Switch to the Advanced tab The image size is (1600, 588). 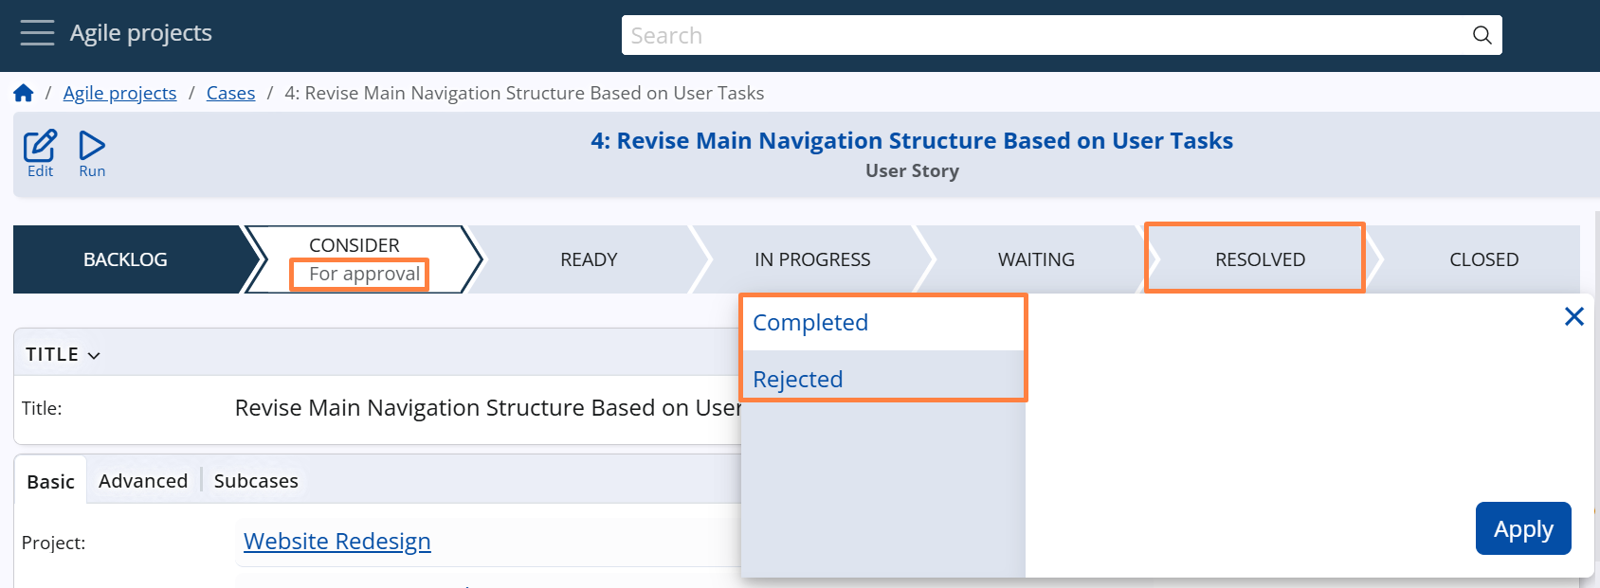[x=143, y=481]
